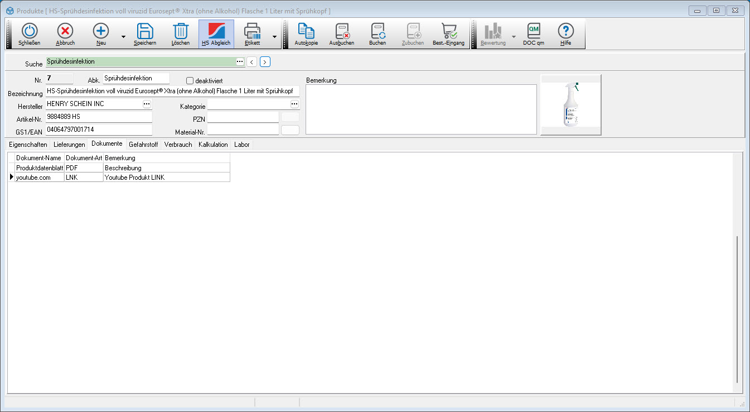This screenshot has height=412, width=750.
Task: Click the spray bottle product thumbnail
Action: click(570, 105)
